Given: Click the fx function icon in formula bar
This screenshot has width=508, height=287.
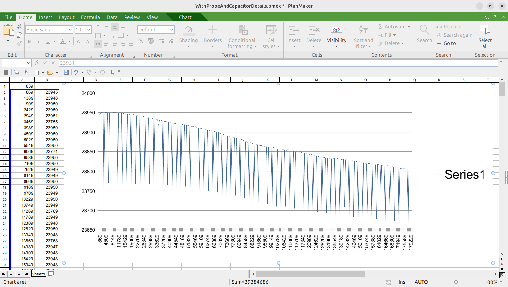Looking at the screenshot, I should click(37, 63).
